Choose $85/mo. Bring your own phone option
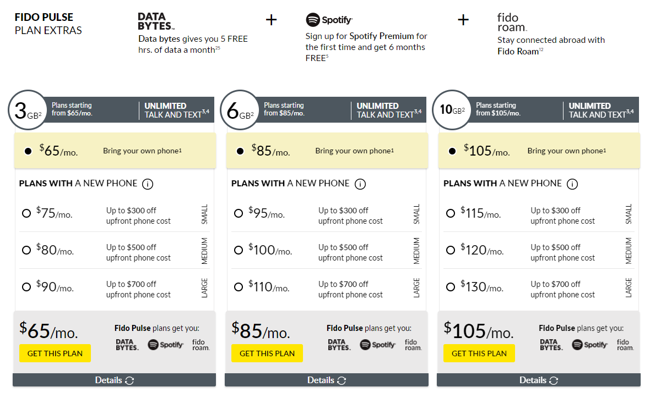 240,151
